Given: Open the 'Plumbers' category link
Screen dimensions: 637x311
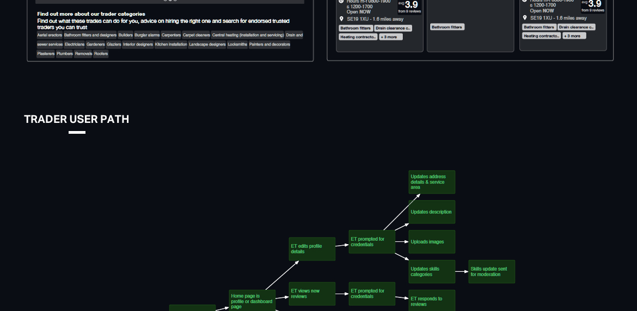Looking at the screenshot, I should [64, 54].
